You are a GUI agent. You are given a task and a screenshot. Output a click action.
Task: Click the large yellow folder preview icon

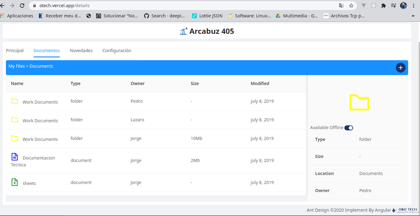359,102
